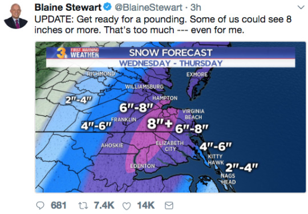
Task: Click the channel 3 First Warning Weather logo
Action: point(78,53)
